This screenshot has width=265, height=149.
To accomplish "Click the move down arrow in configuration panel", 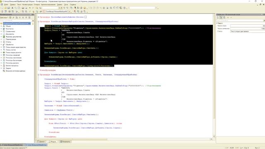I will pos(26,17).
